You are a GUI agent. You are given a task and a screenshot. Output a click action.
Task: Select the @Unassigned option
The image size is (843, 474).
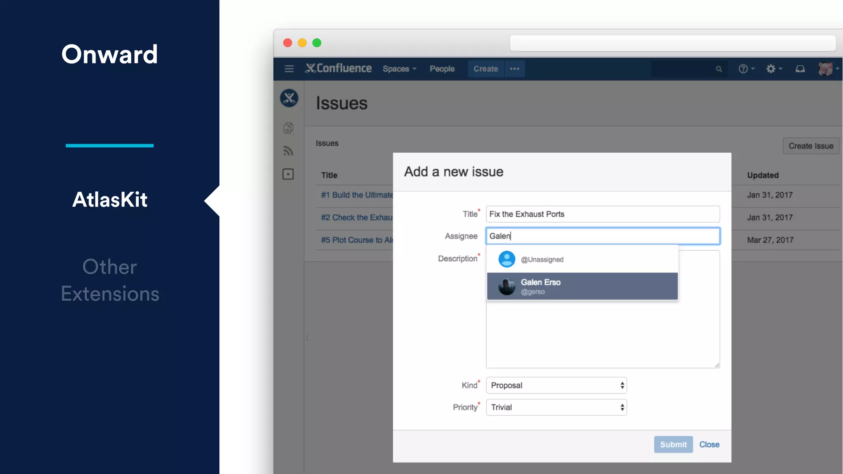click(582, 259)
